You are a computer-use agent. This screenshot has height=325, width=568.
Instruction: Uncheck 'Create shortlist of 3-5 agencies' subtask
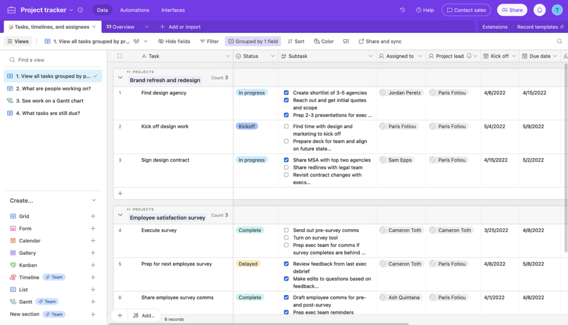point(287,92)
